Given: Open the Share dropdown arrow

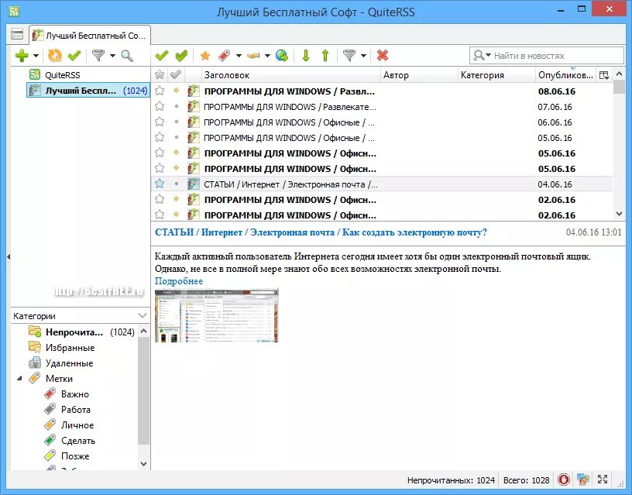Looking at the screenshot, I should point(267,56).
